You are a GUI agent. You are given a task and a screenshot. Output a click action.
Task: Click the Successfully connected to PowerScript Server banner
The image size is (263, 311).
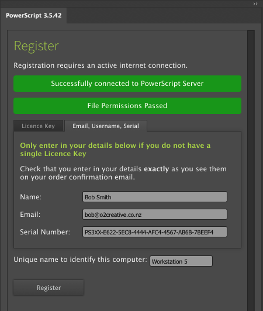[127, 84]
